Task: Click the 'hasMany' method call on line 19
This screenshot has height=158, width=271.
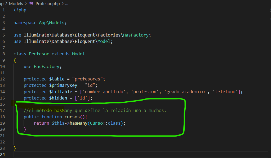Action: (x=78, y=123)
